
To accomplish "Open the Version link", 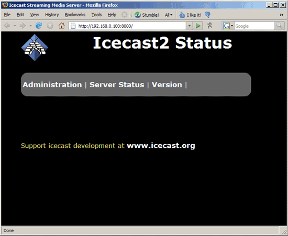I will (167, 85).
